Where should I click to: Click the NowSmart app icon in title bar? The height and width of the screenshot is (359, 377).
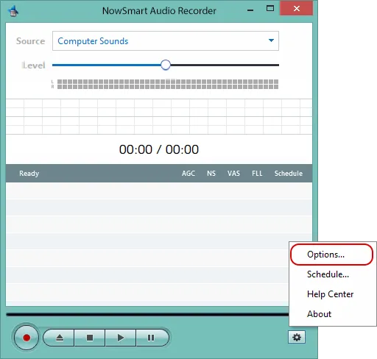(x=13, y=11)
